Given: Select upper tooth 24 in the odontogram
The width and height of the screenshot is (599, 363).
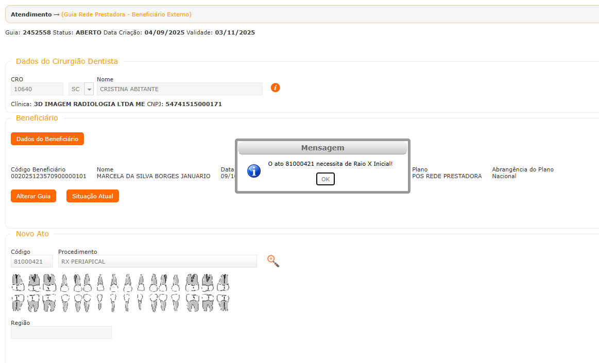Looking at the screenshot, I should pos(163,283).
